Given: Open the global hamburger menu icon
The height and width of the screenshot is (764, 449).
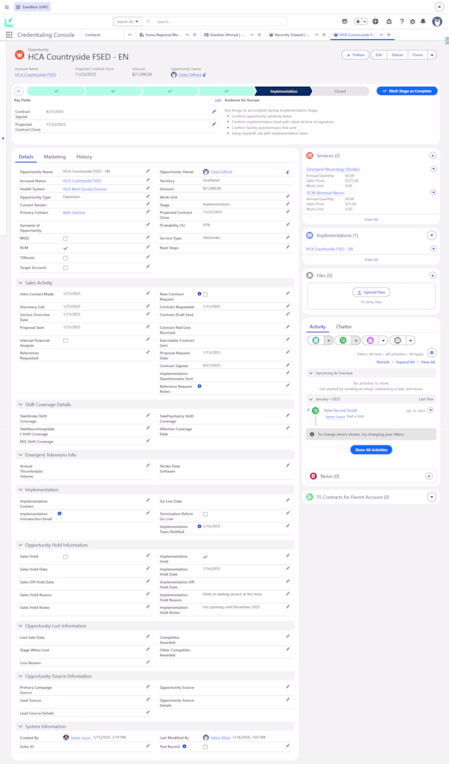Looking at the screenshot, I should pyautogui.click(x=7, y=7).
